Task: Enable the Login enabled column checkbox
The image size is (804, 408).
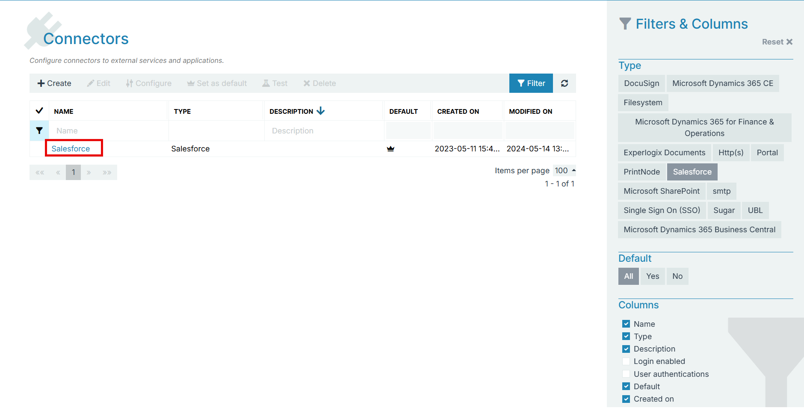Action: coord(626,361)
